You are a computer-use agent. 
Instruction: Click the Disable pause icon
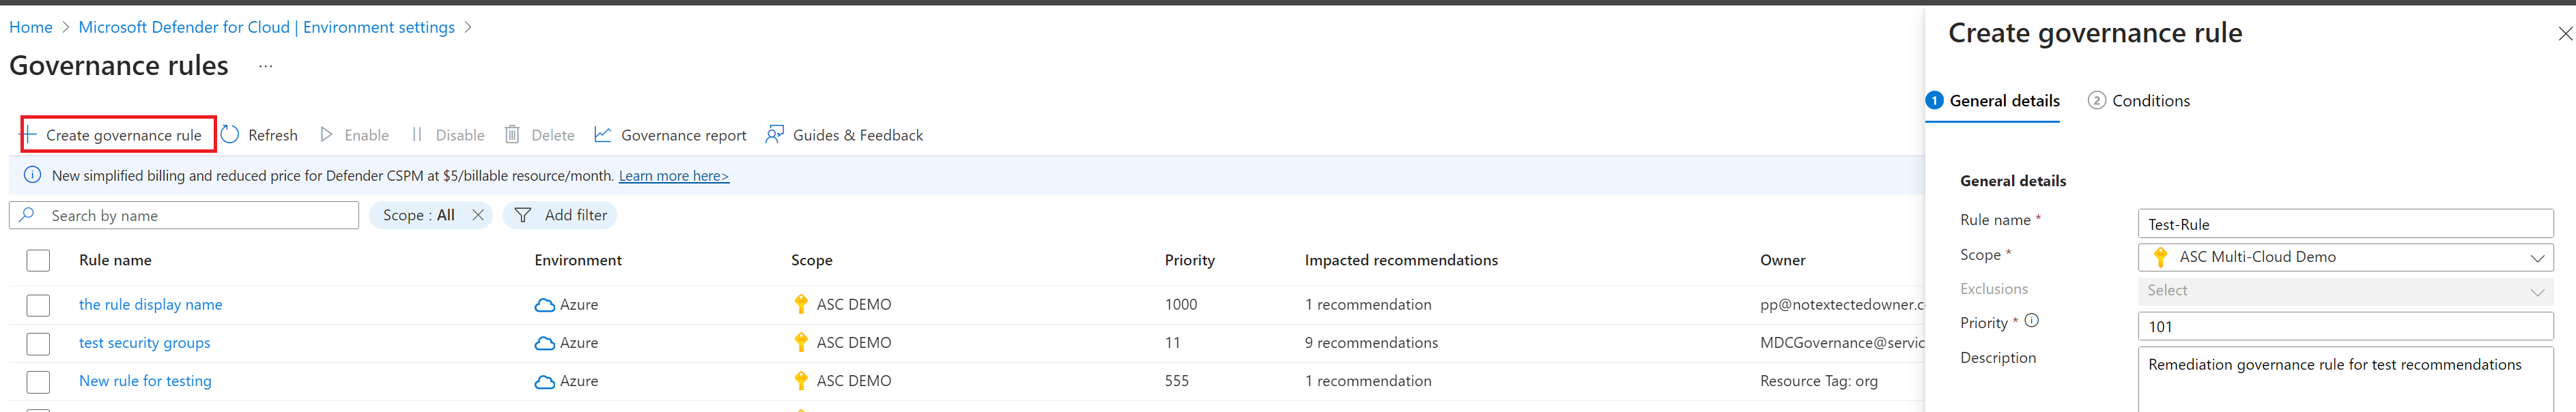pos(417,134)
